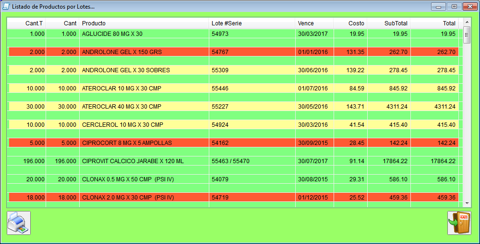Select ANDROLONE GEL X 30 SOBRES product

coord(126,70)
